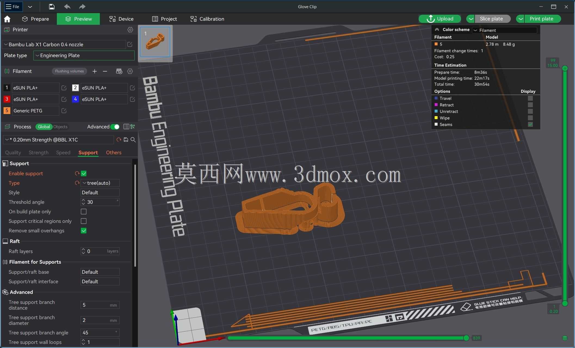
Task: Click the Print plate button
Action: pyautogui.click(x=542, y=19)
